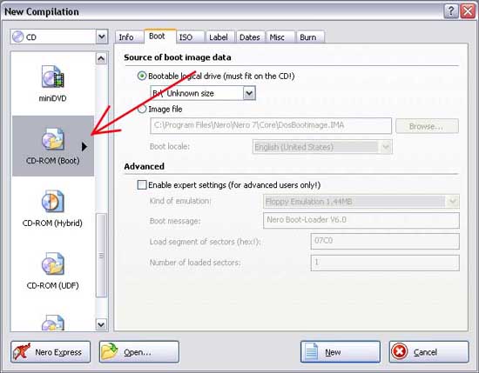This screenshot has width=479, height=373.
Task: Click the compilation list scrollbar thumb
Action: point(101,256)
